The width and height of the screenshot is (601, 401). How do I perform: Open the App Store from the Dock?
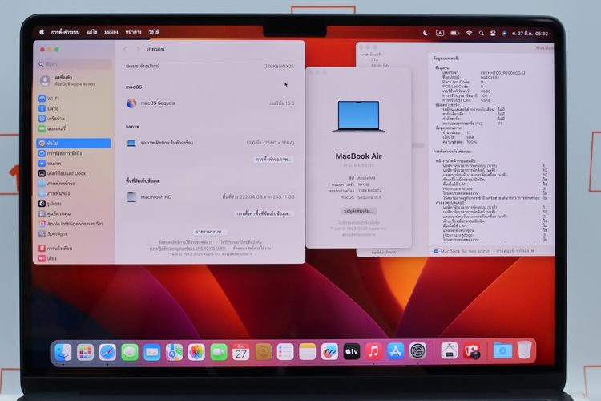(396, 352)
